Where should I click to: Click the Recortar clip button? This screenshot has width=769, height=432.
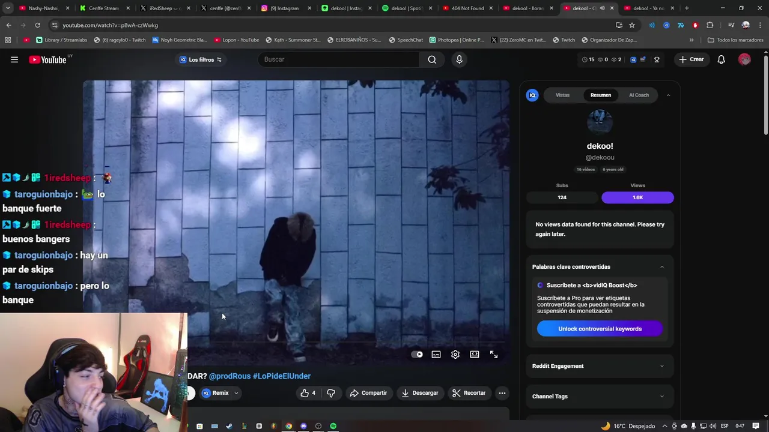pyautogui.click(x=469, y=393)
